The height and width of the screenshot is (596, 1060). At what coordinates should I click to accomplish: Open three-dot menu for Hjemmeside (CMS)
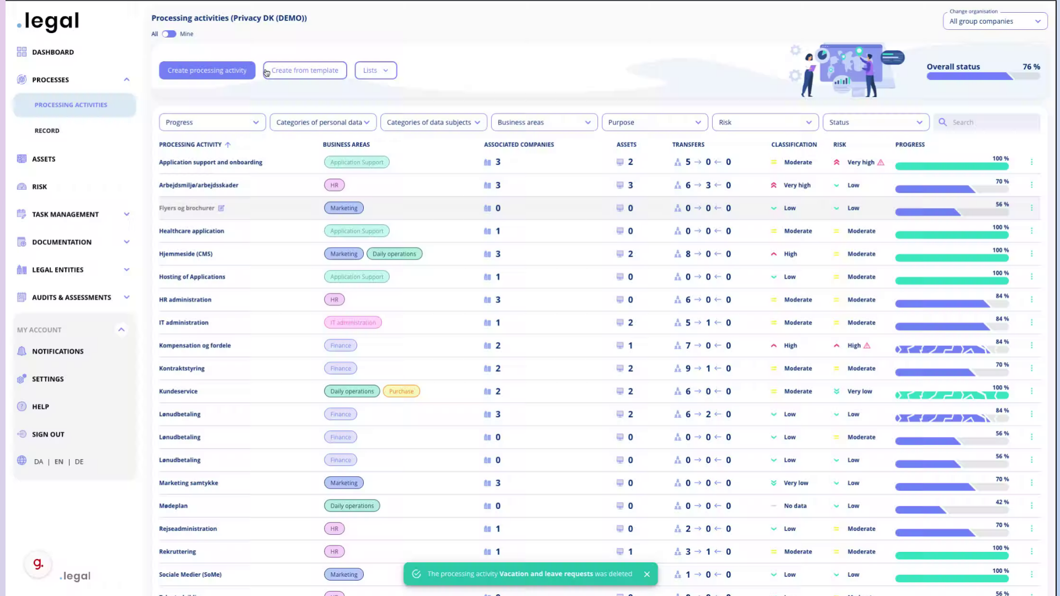point(1031,254)
